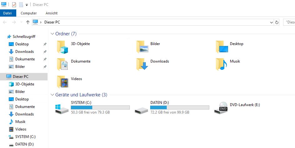Select Musik in the sidebar

pos(20,122)
